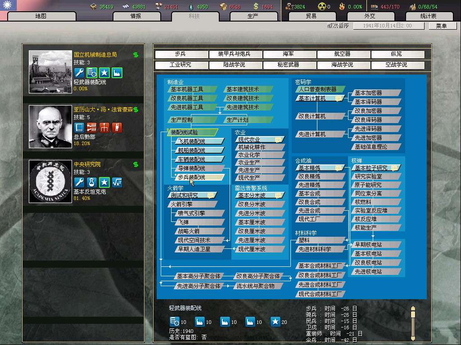
Task: Select the 步兵 infantry tech category
Action: click(181, 54)
